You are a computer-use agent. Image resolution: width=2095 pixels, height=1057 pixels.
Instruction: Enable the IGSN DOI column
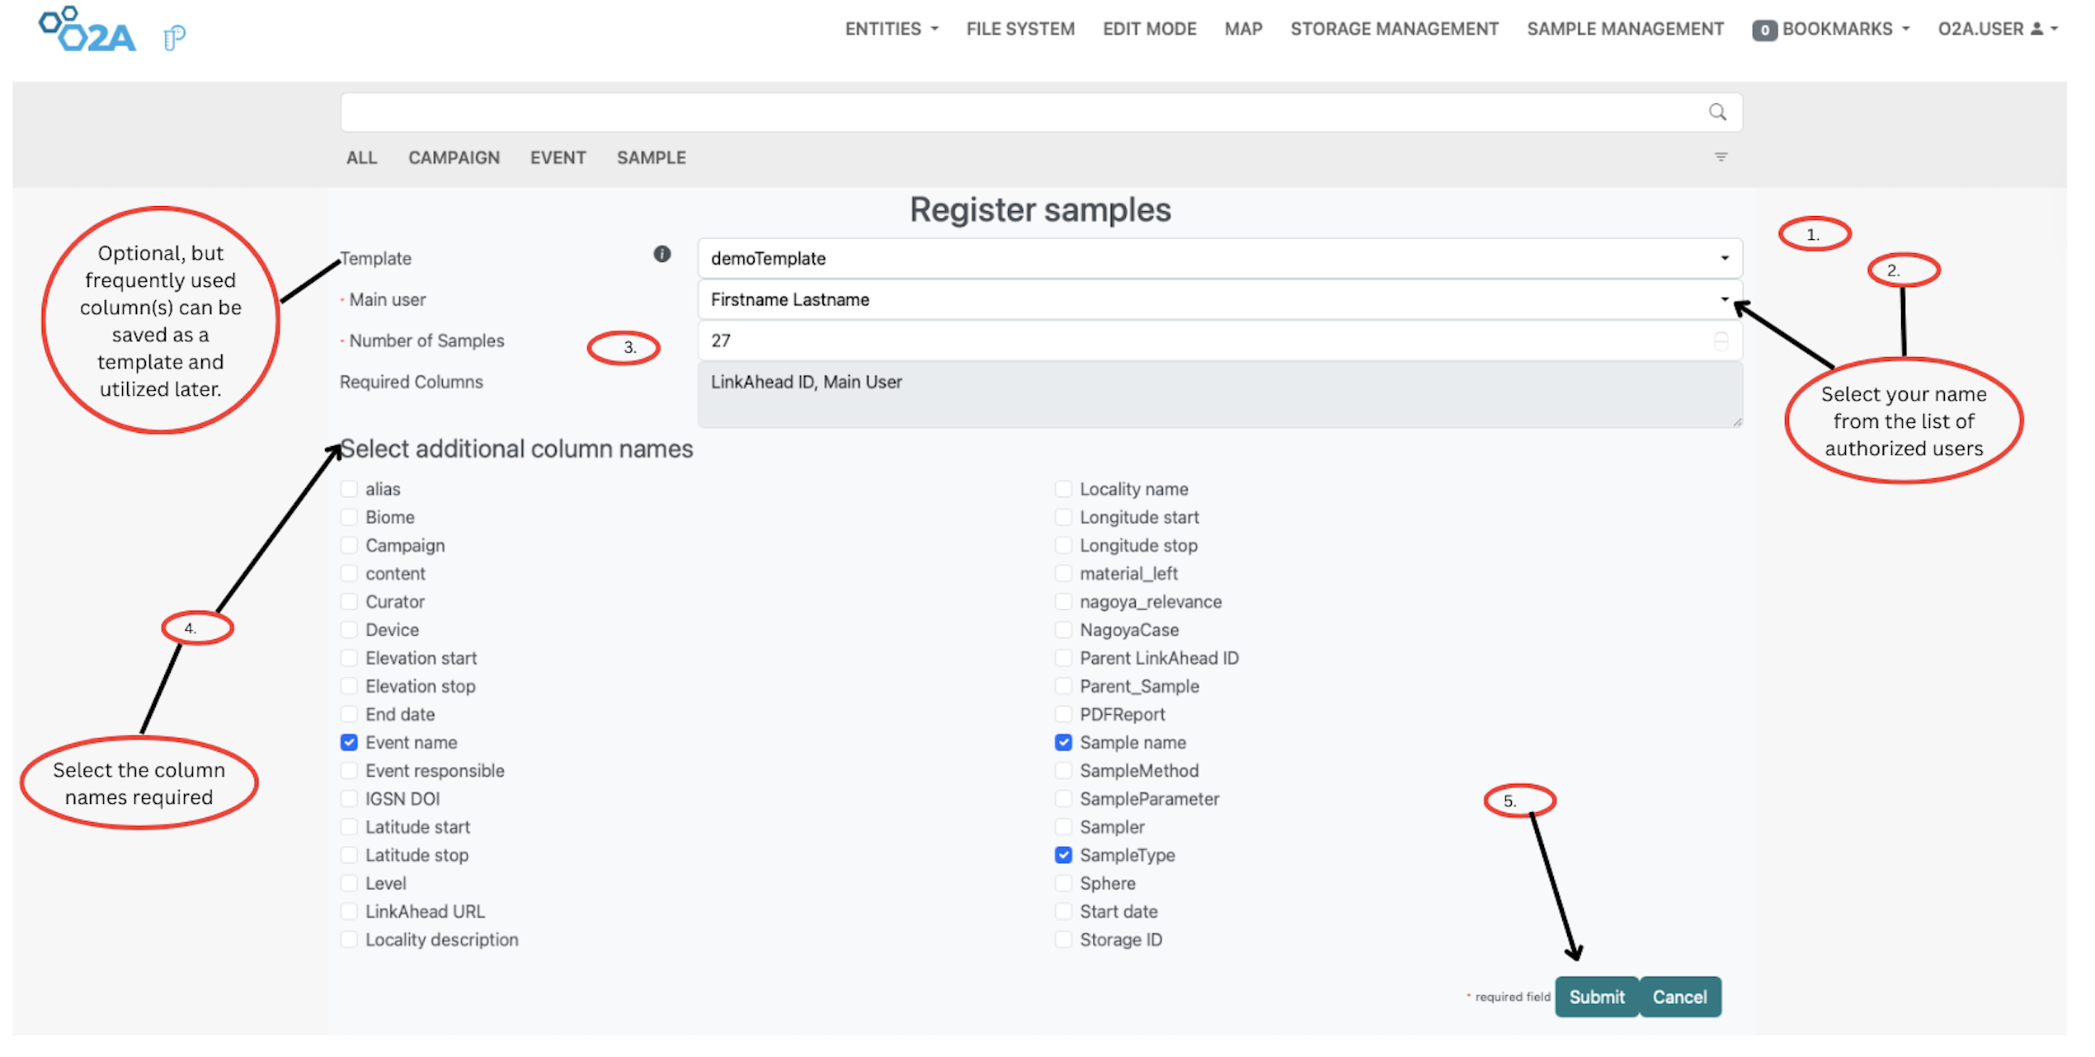349,798
